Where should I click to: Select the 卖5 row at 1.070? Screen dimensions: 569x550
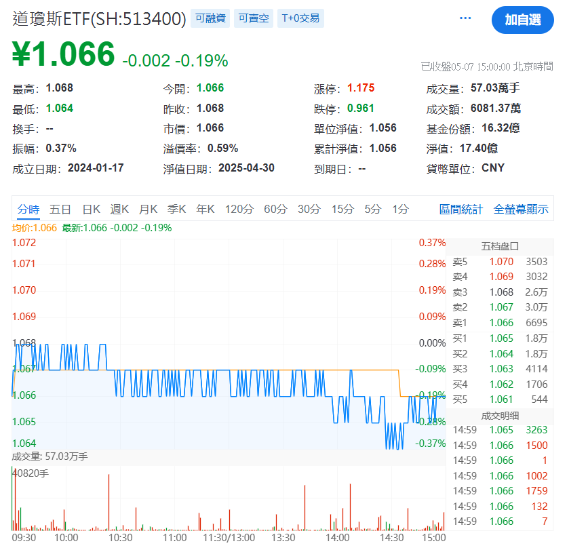500,262
